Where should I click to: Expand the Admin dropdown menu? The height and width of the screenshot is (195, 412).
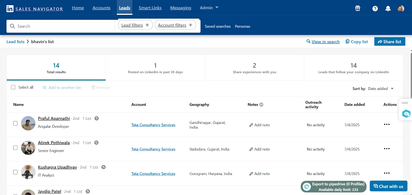(x=209, y=8)
